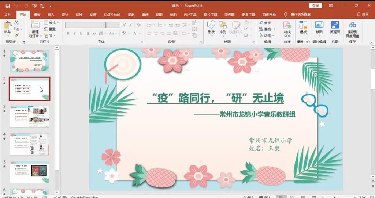
Task: Toggle the ribbon display options icon
Action: pyautogui.click(x=331, y=5)
